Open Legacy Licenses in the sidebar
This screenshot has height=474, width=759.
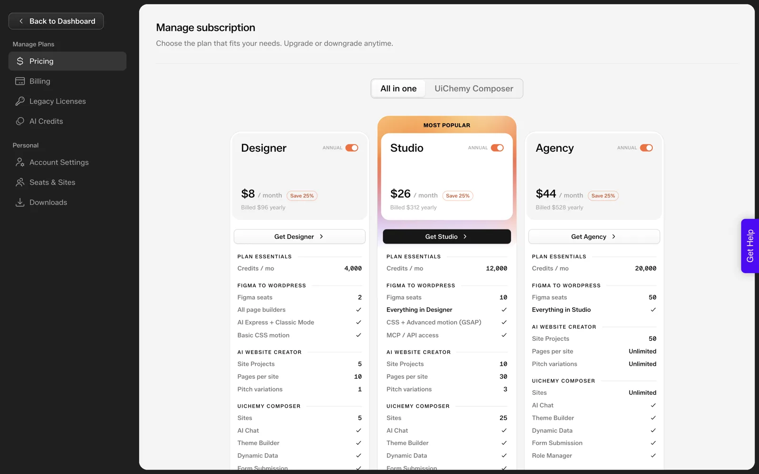(67, 101)
